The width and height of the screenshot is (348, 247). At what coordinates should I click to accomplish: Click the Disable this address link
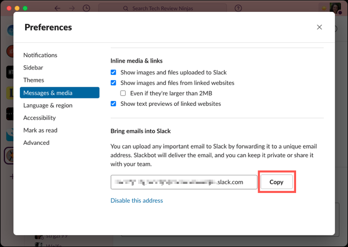point(137,200)
